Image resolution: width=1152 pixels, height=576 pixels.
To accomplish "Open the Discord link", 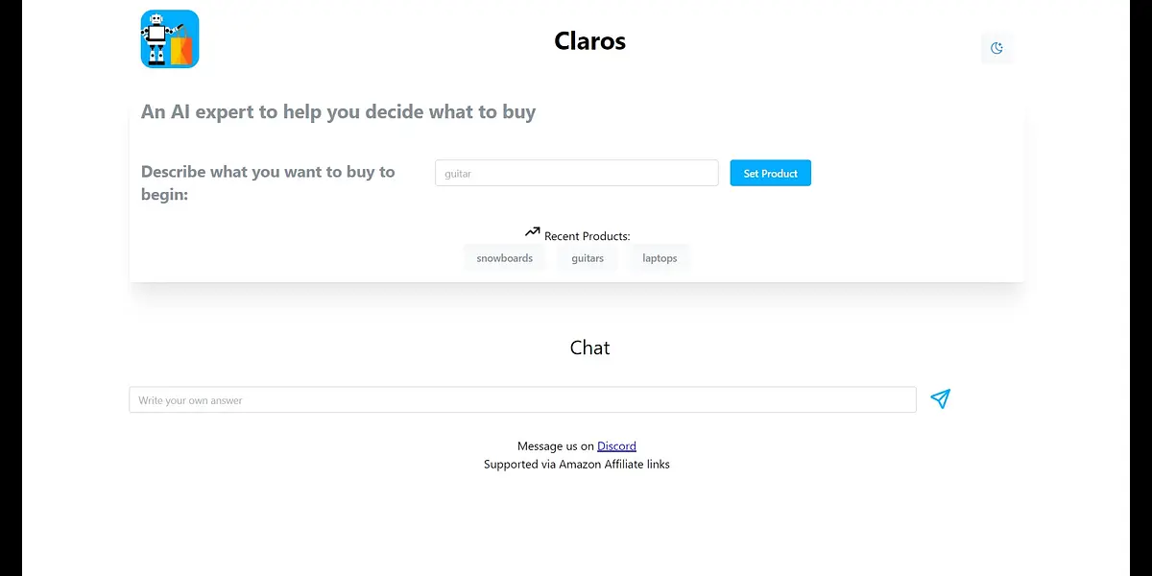I will [616, 446].
